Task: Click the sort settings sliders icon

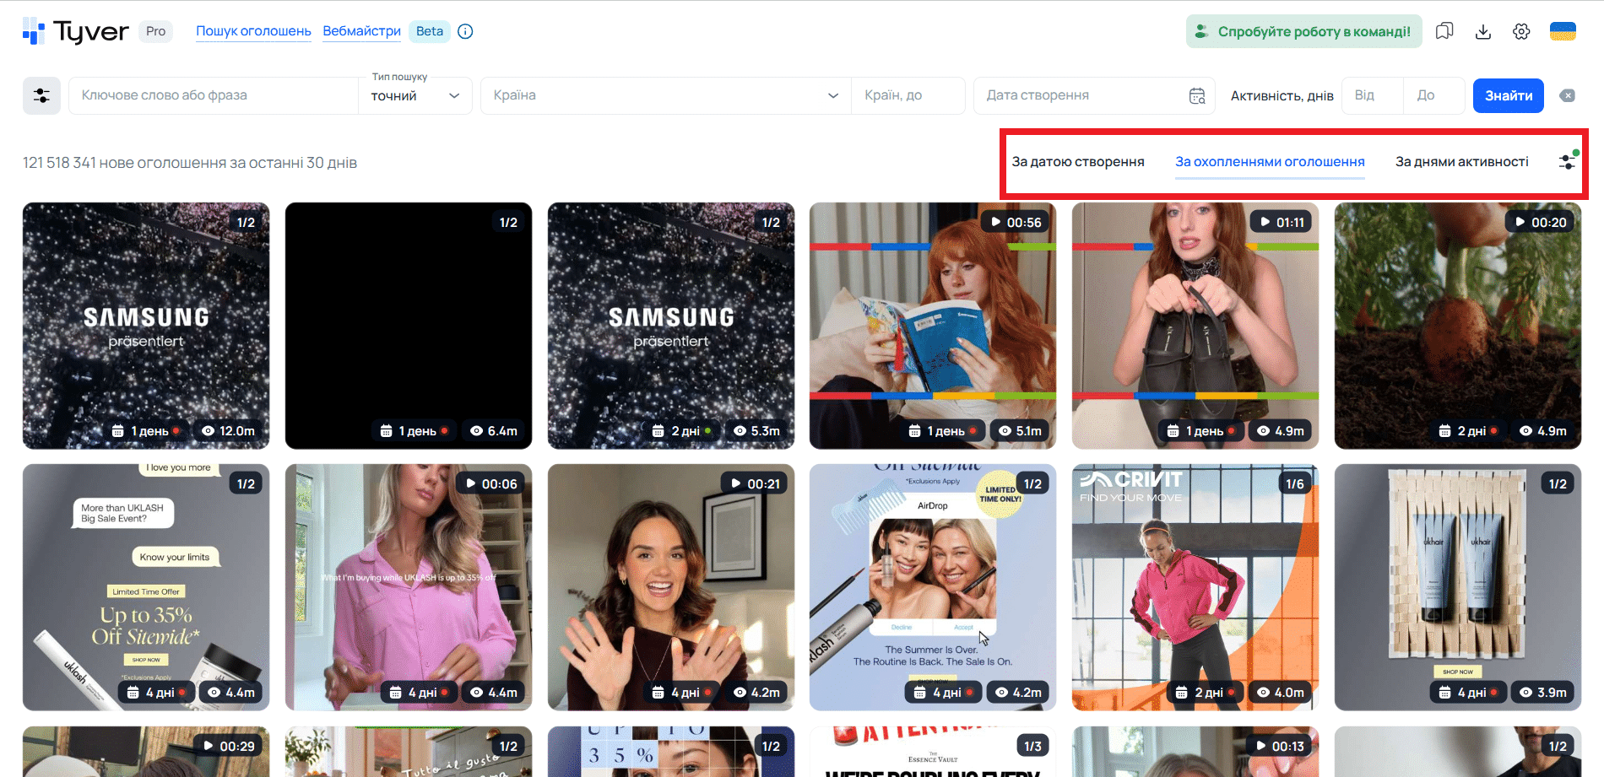Action: [1567, 161]
